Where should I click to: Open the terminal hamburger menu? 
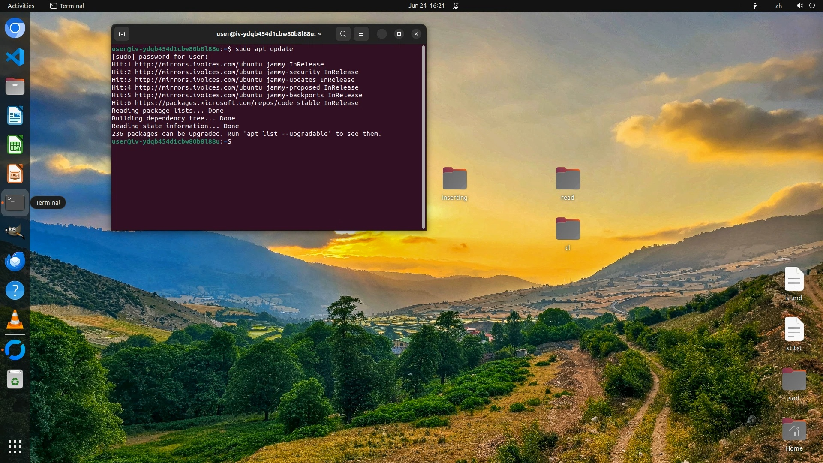[x=361, y=34]
